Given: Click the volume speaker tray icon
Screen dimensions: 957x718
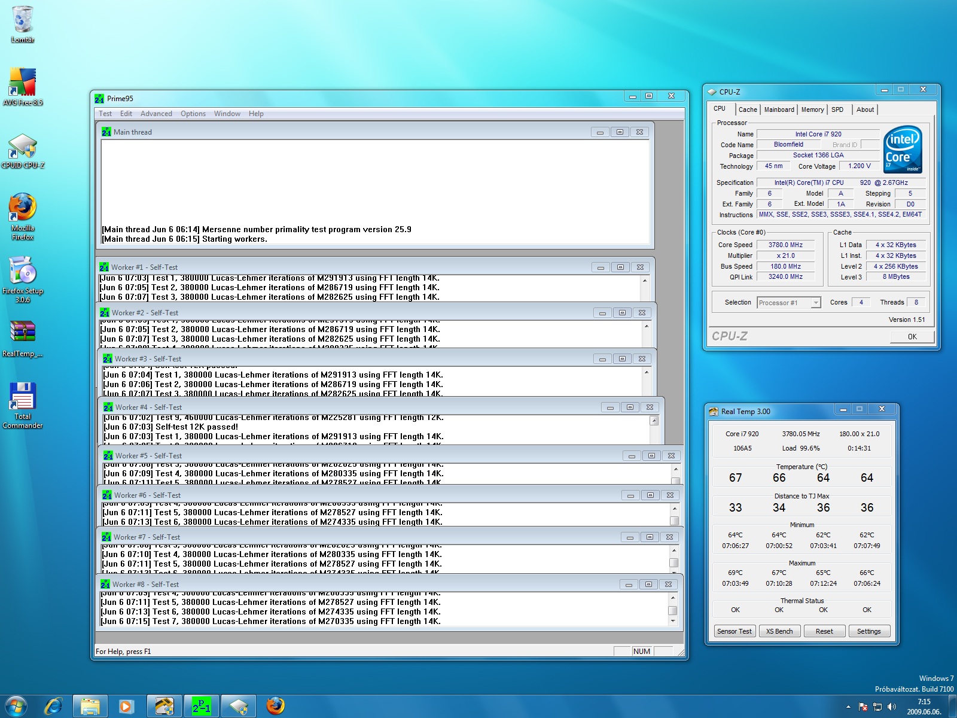Looking at the screenshot, I should (892, 707).
